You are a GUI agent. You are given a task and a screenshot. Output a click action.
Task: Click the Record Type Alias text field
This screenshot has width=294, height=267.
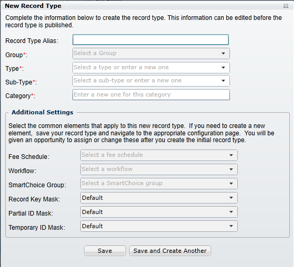pyautogui.click(x=151, y=39)
